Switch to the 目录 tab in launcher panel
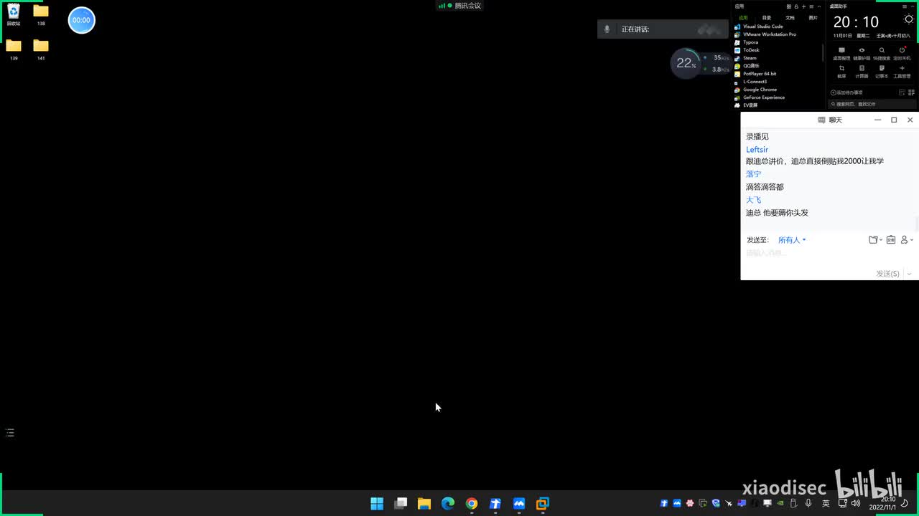 (x=767, y=17)
